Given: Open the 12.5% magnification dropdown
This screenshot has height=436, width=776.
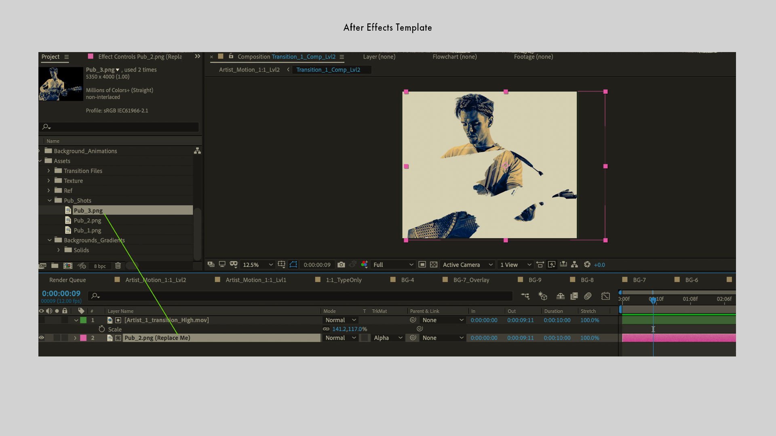Looking at the screenshot, I should pyautogui.click(x=257, y=265).
